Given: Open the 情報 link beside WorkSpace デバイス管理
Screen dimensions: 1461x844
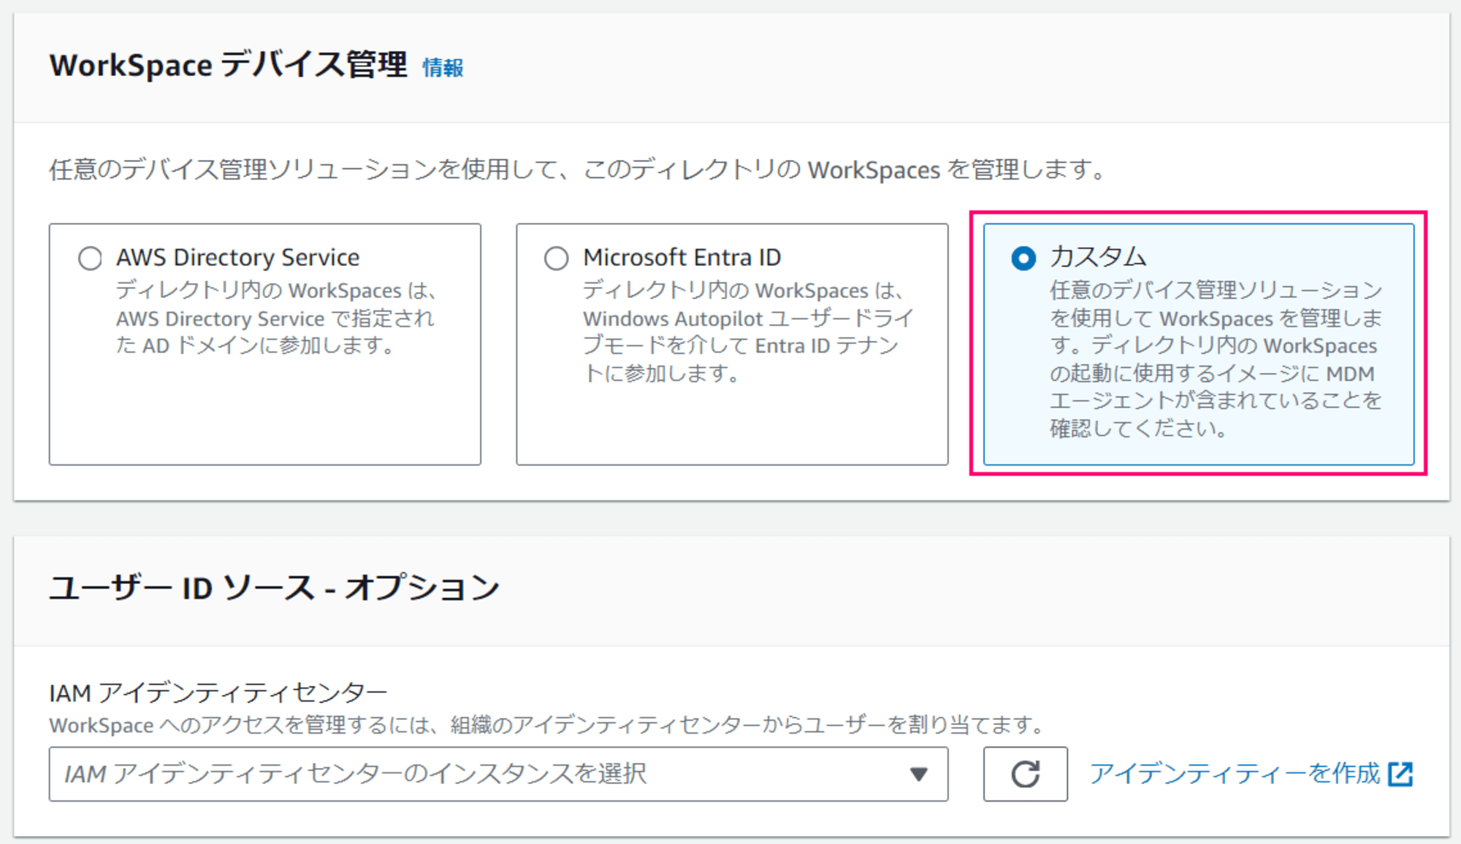Looking at the screenshot, I should point(443,68).
